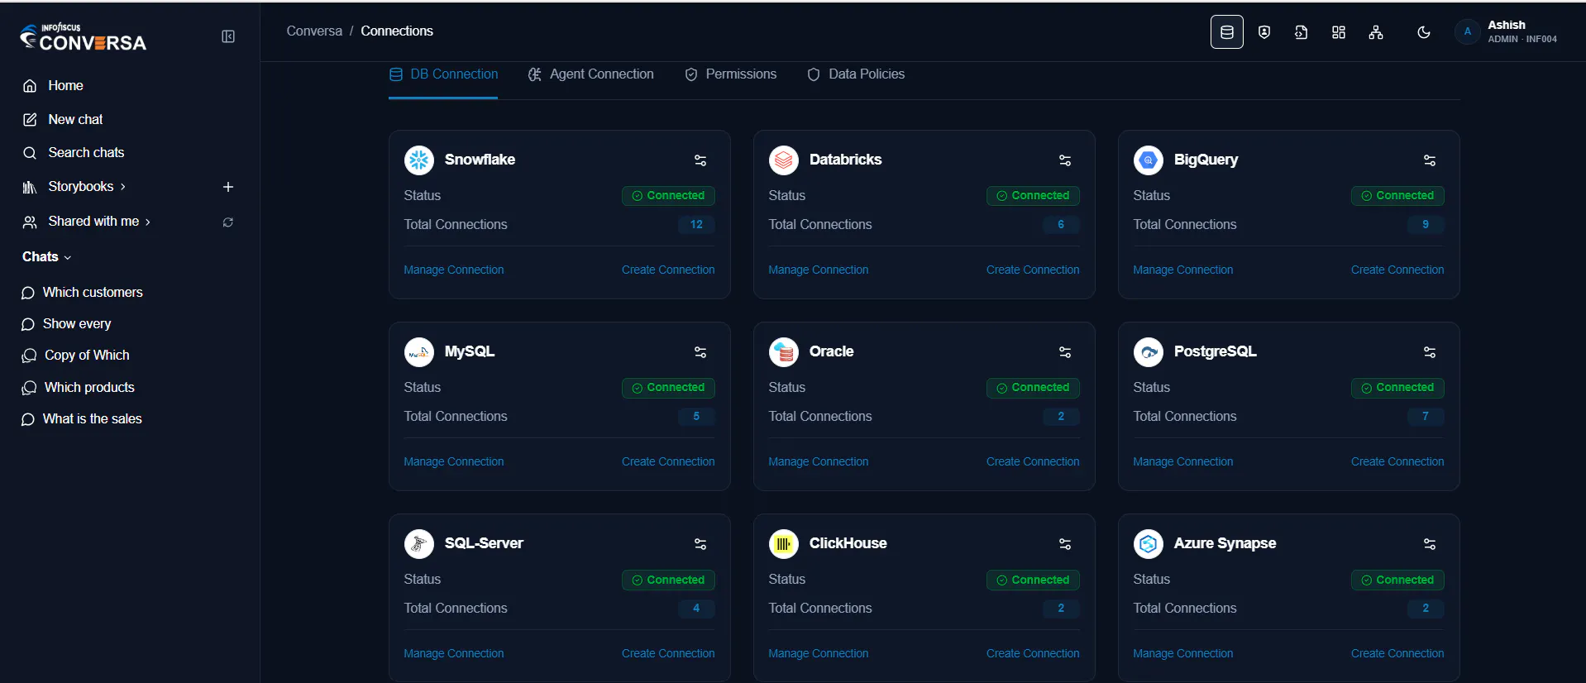
Task: Open settings icon on the PostgreSQL card
Action: (x=1430, y=352)
